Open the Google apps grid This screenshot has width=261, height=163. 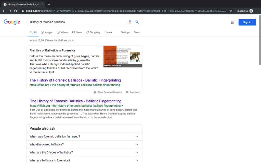pos(233,22)
